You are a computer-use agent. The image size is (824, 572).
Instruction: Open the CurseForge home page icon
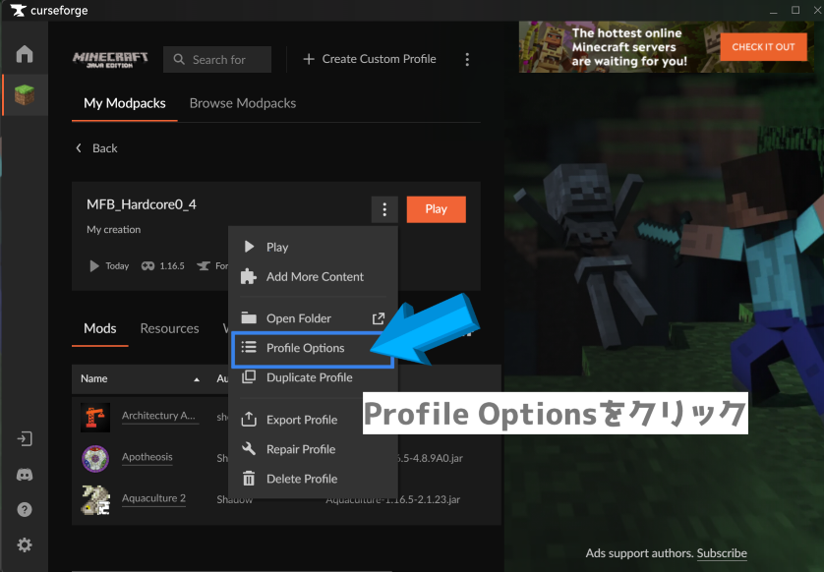tap(25, 54)
